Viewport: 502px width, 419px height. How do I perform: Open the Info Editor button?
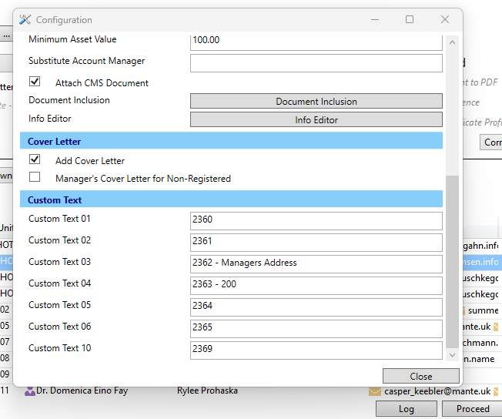click(316, 120)
